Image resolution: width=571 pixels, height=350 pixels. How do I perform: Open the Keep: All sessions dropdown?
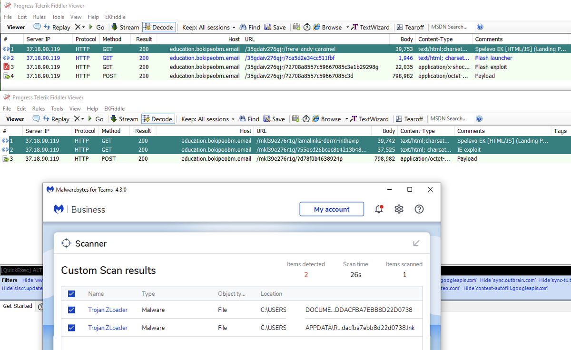[x=208, y=27]
